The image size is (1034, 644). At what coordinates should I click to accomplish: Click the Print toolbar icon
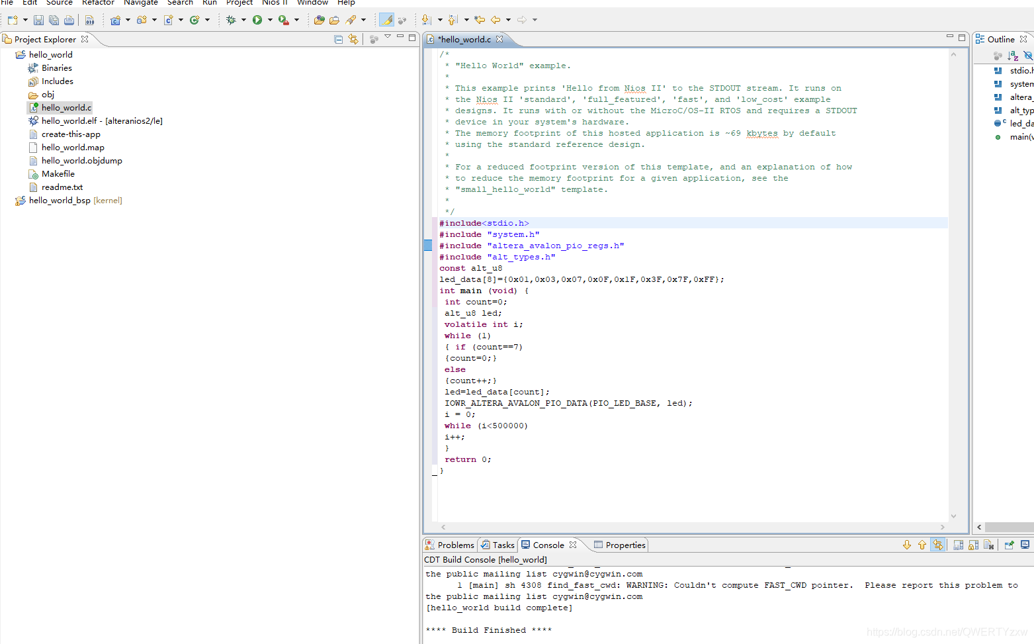pyautogui.click(x=69, y=20)
